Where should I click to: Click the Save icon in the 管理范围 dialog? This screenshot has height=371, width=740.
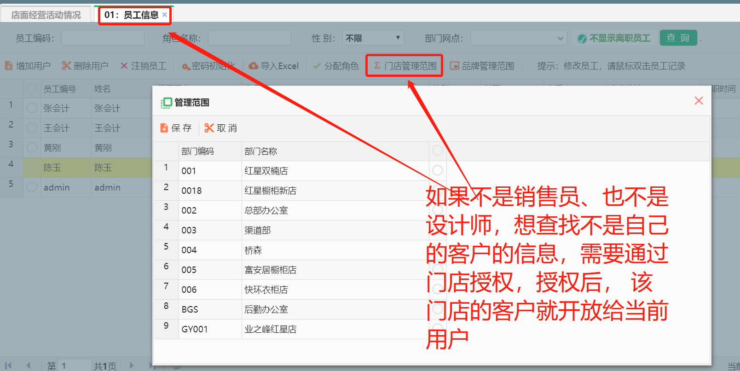[164, 128]
